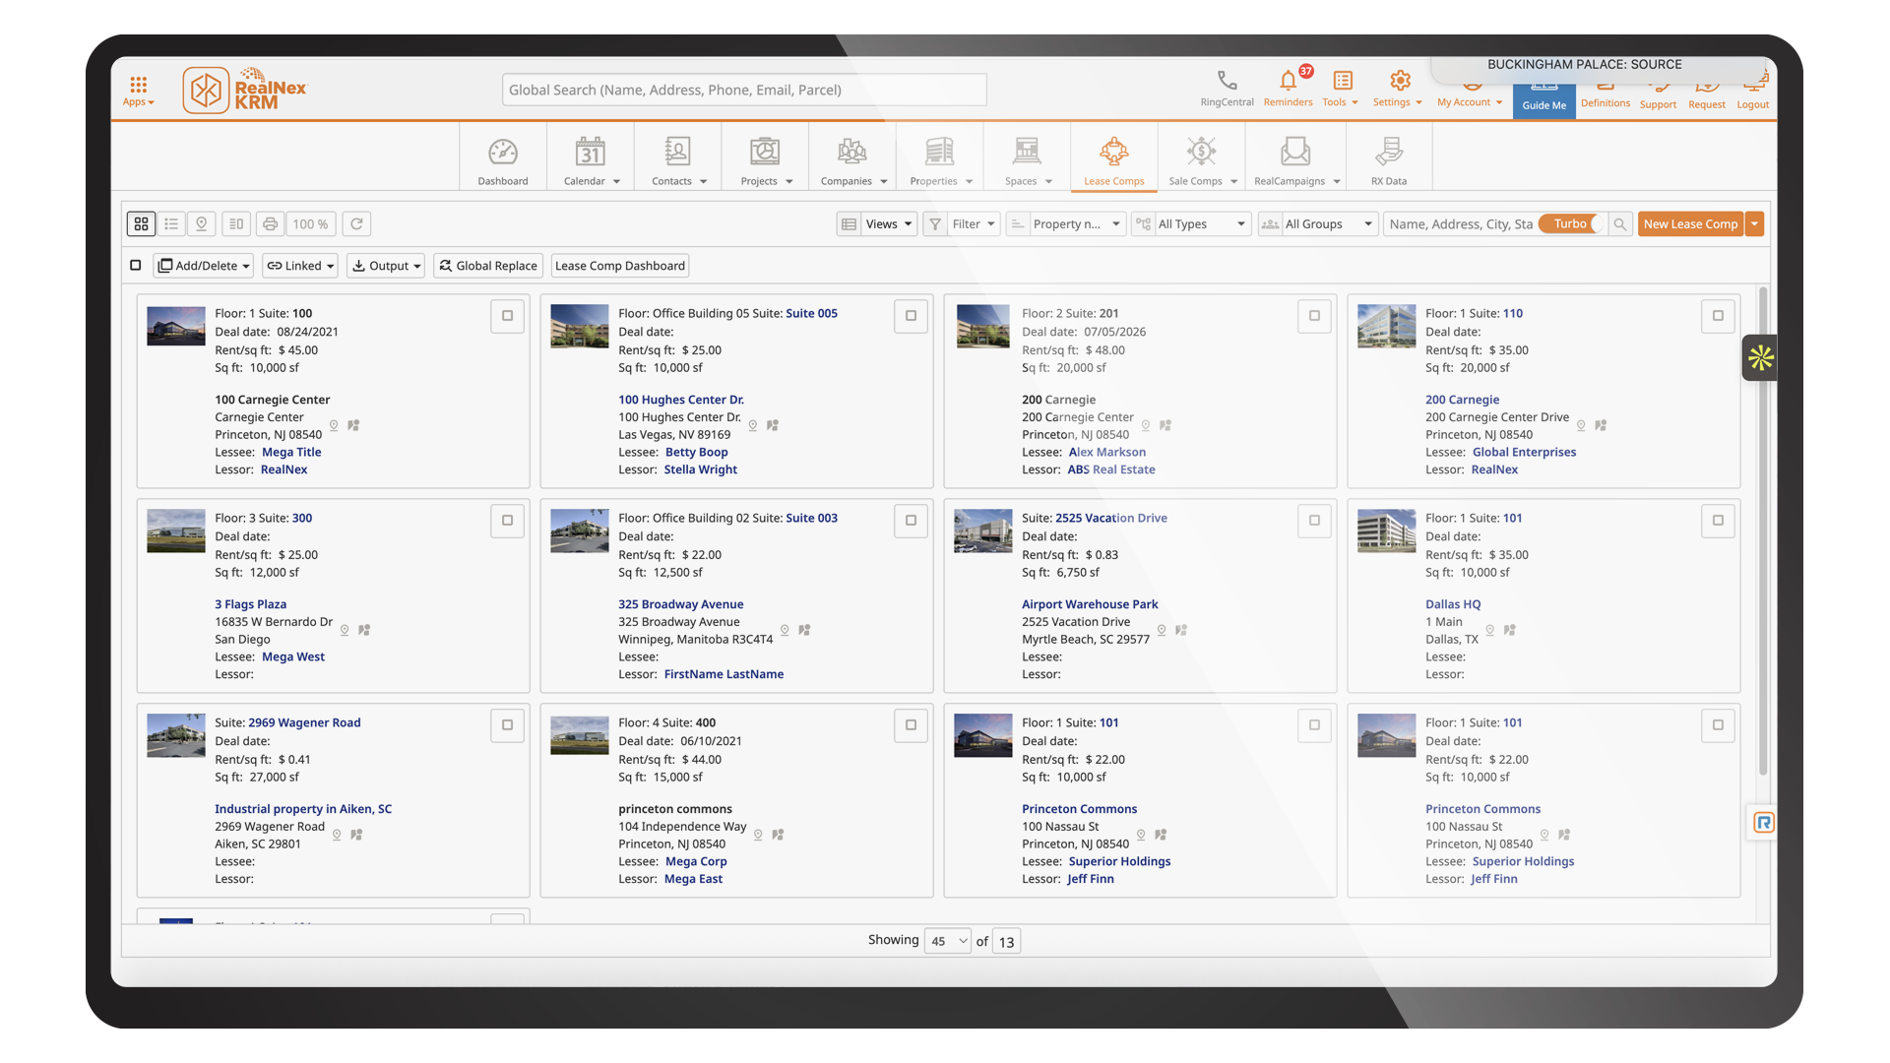1890x1063 pixels.
Task: Open map pin for Airport Warehouse Park
Action: click(x=1162, y=630)
